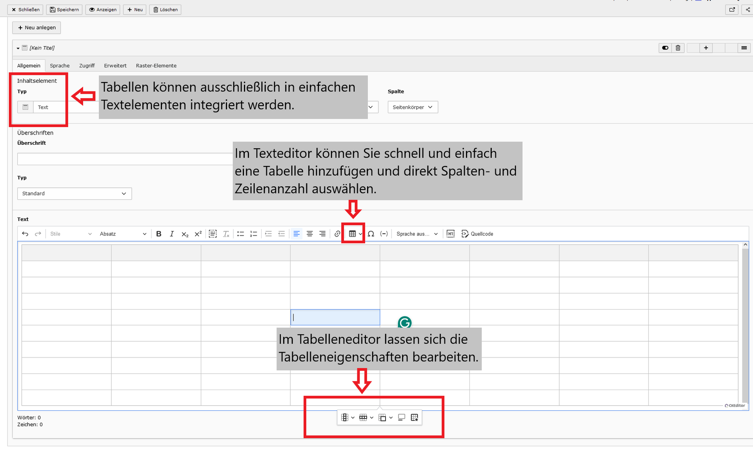
Task: Open the record in a new window
Action: 732,9
